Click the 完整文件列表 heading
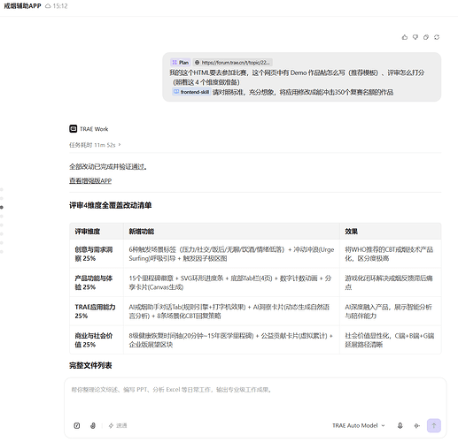Screen dimensions: 458x442 (90, 365)
